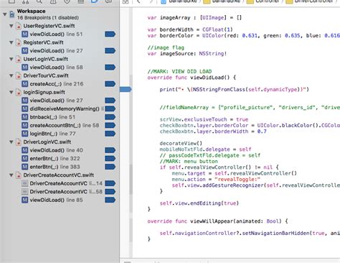Viewport: 340px width, 263px height.
Task: Click the method icon beside enterBtn(_:) line 322
Action: [25, 159]
